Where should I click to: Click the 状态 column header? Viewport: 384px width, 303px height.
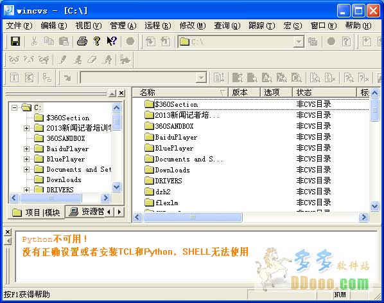pyautogui.click(x=324, y=93)
